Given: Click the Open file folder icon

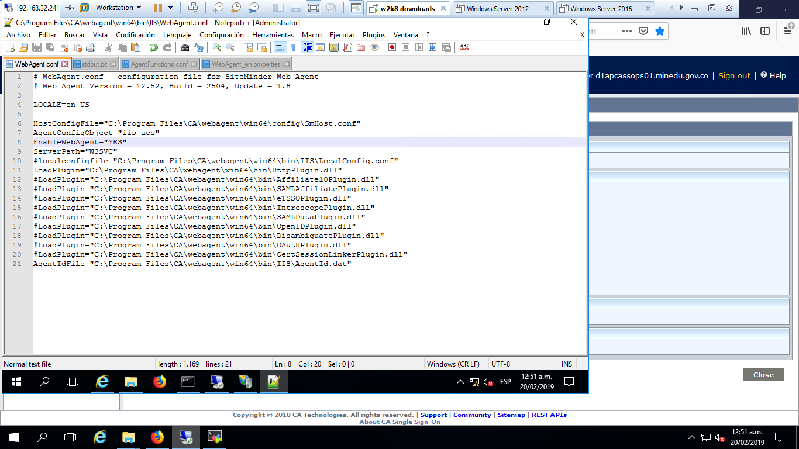Looking at the screenshot, I should (23, 47).
